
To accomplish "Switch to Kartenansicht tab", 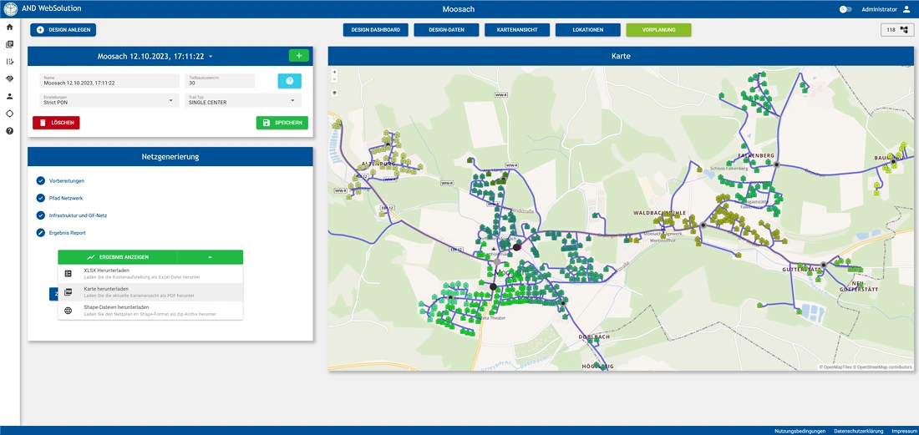I will [517, 30].
